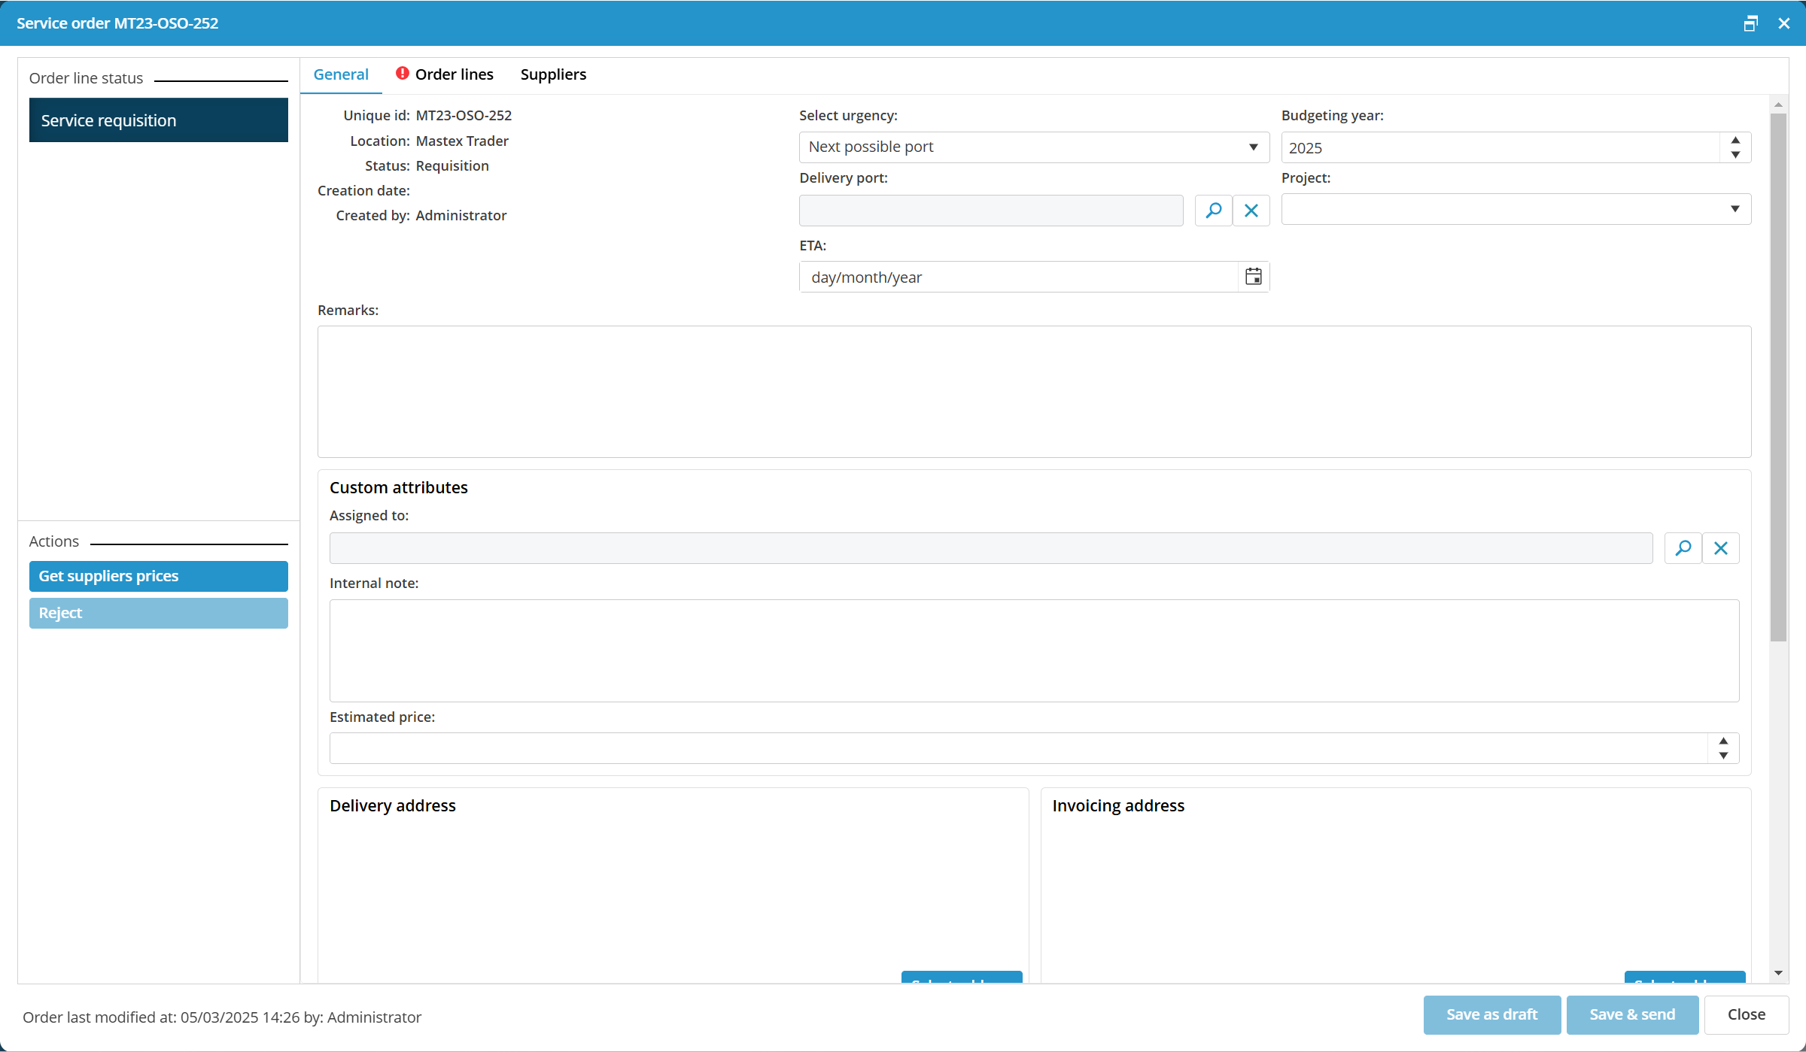Screen dimensions: 1806x1052
Task: Click the Estimated price input field
Action: 1019,748
